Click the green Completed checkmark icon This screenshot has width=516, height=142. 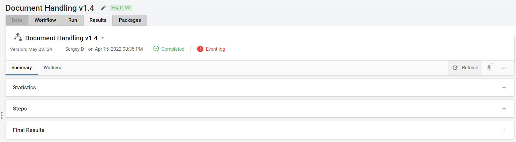coord(156,48)
